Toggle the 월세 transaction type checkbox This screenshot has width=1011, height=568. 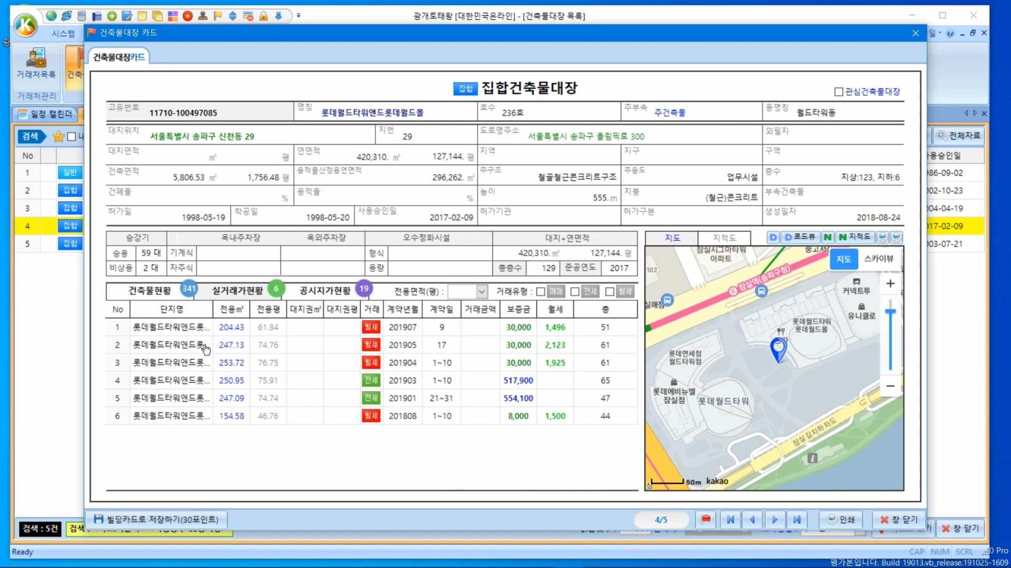[610, 292]
